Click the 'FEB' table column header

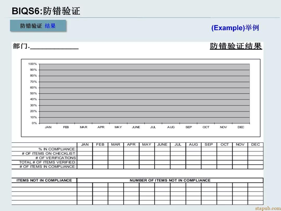coord(100,144)
